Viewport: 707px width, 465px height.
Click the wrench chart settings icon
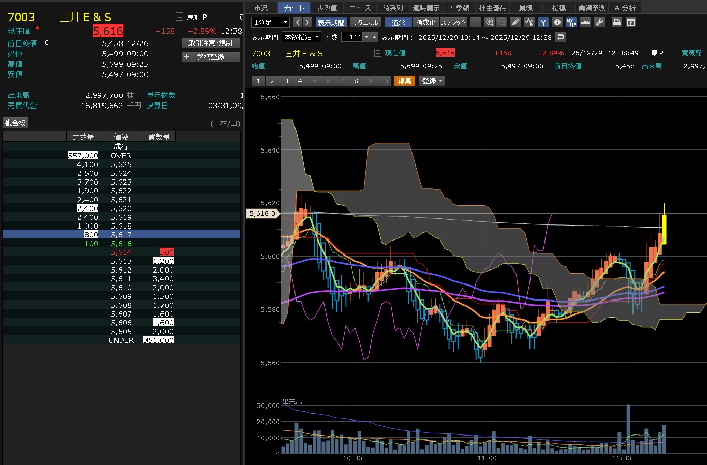(x=599, y=22)
